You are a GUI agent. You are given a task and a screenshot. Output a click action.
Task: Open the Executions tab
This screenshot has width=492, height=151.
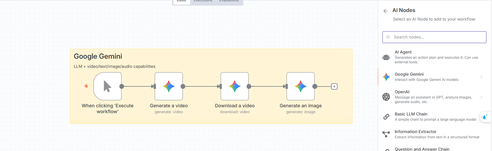tap(203, 1)
